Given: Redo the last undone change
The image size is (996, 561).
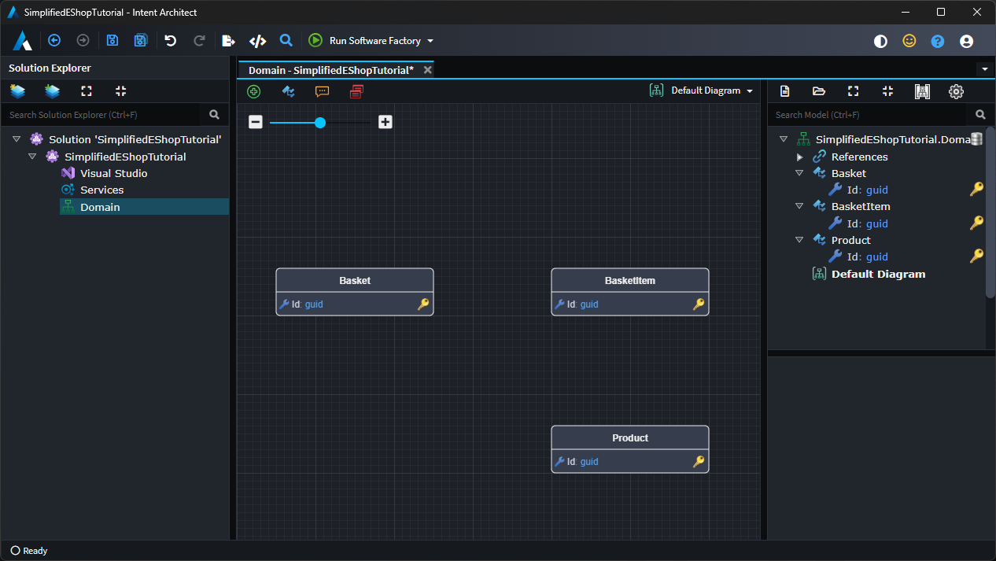Looking at the screenshot, I should click(x=199, y=40).
